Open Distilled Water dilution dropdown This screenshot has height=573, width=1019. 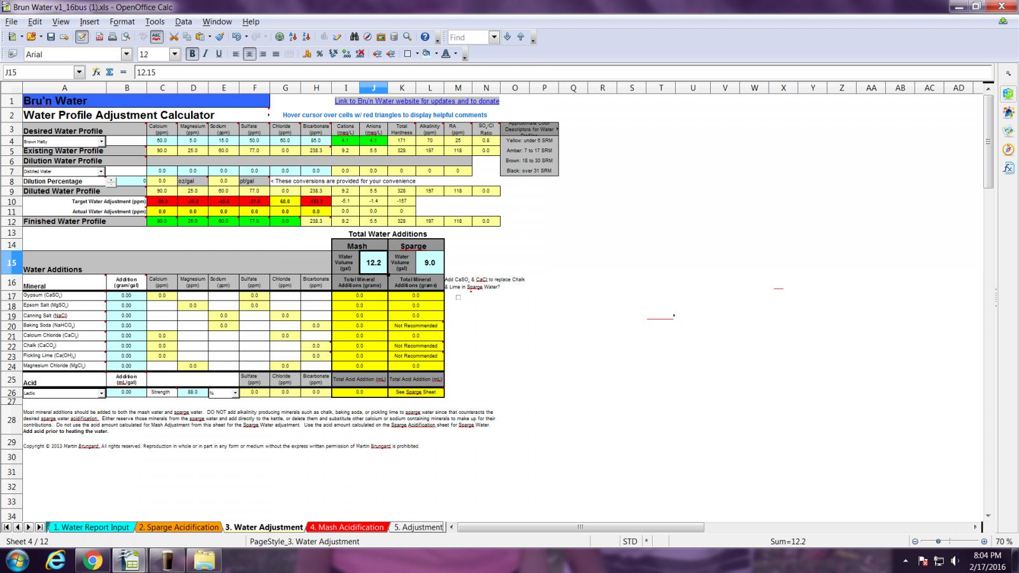[101, 171]
